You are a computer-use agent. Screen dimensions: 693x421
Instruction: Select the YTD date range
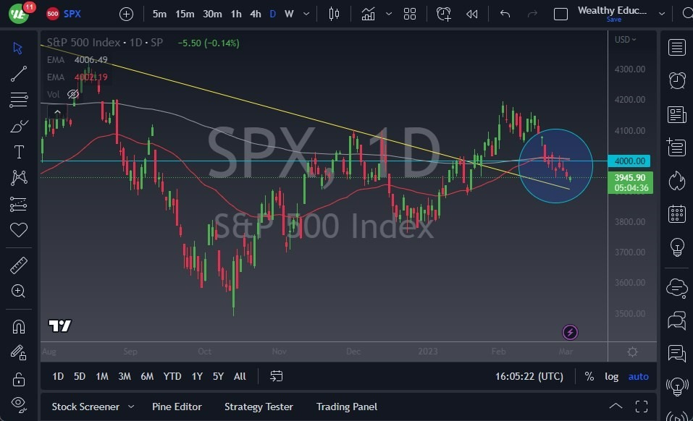[172, 376]
